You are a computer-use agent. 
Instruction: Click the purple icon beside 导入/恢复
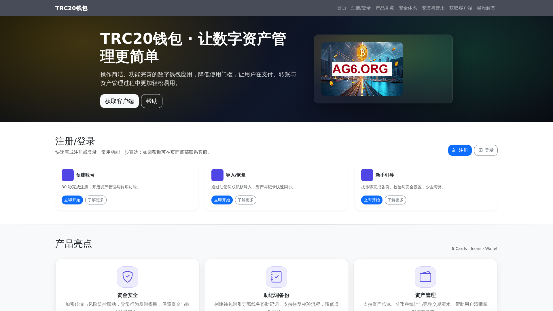click(x=217, y=175)
